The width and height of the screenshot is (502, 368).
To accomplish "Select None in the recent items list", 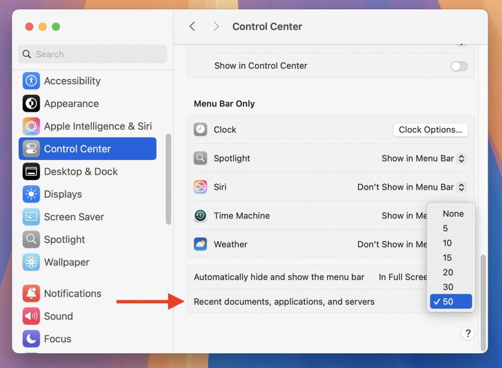I will [452, 213].
